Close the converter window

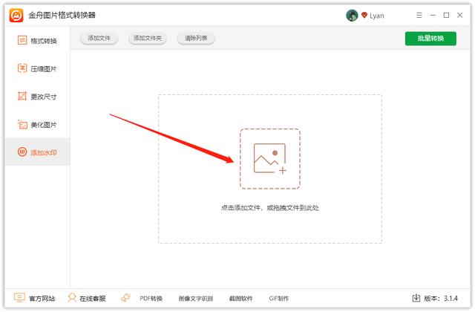point(460,15)
